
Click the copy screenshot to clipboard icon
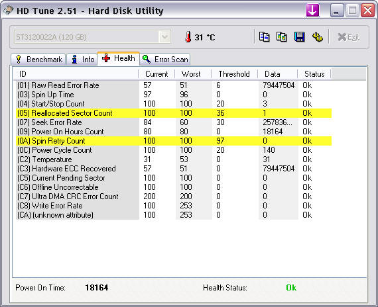(281, 37)
